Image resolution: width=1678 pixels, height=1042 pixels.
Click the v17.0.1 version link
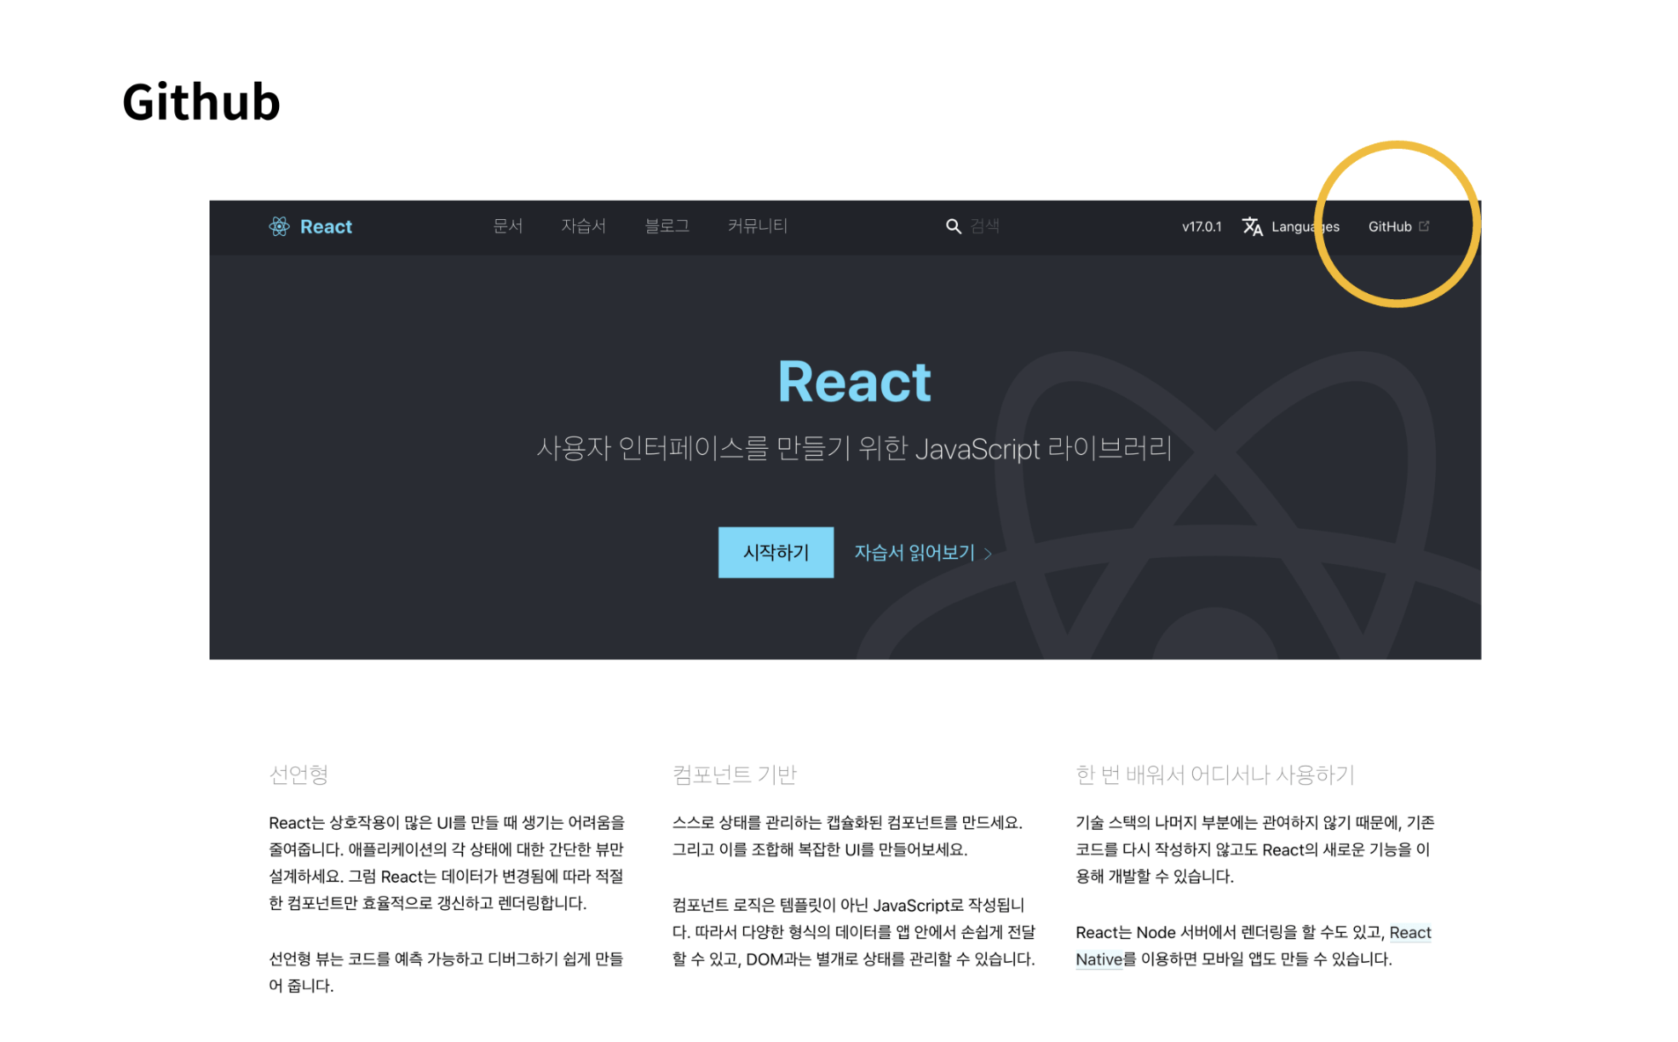(x=1201, y=226)
